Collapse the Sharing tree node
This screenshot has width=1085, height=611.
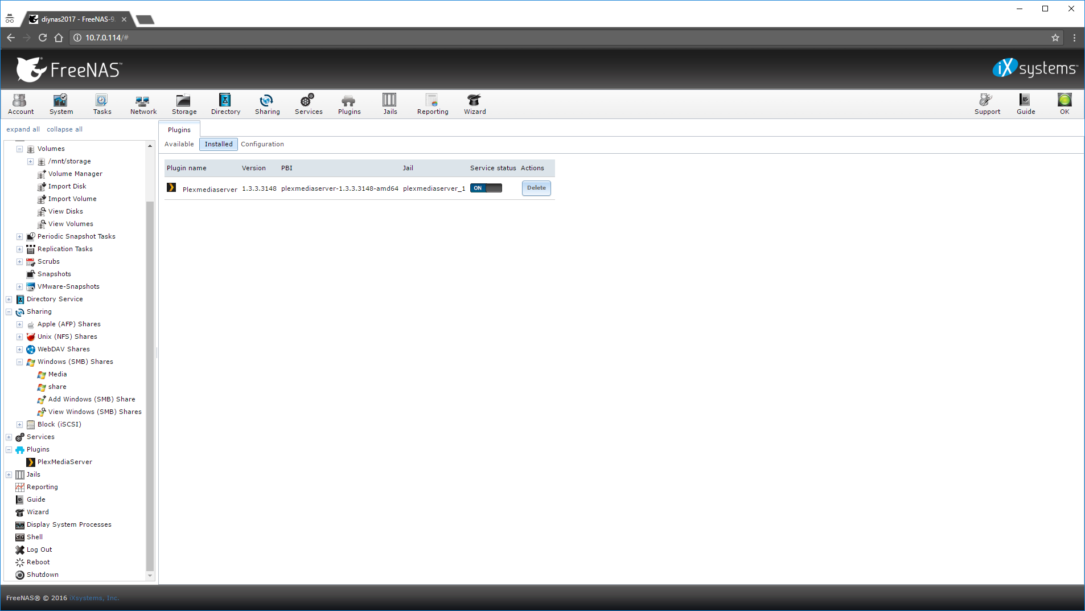9,312
